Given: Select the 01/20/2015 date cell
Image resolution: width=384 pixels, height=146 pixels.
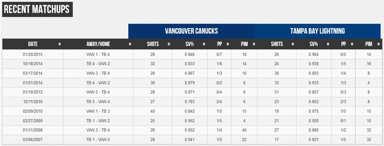Looking at the screenshot, I should [x=33, y=55].
